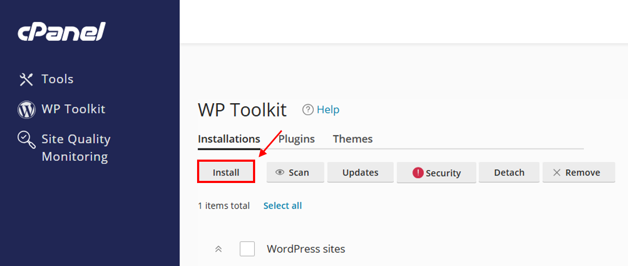Viewport: 628px width, 266px height.
Task: Collapse the WordPress sites list chevron
Action: tap(218, 249)
